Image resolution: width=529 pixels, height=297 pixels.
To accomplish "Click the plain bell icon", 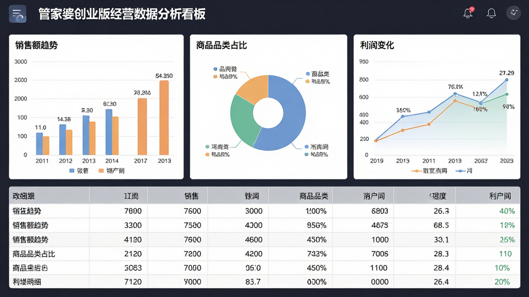I will tap(491, 13).
